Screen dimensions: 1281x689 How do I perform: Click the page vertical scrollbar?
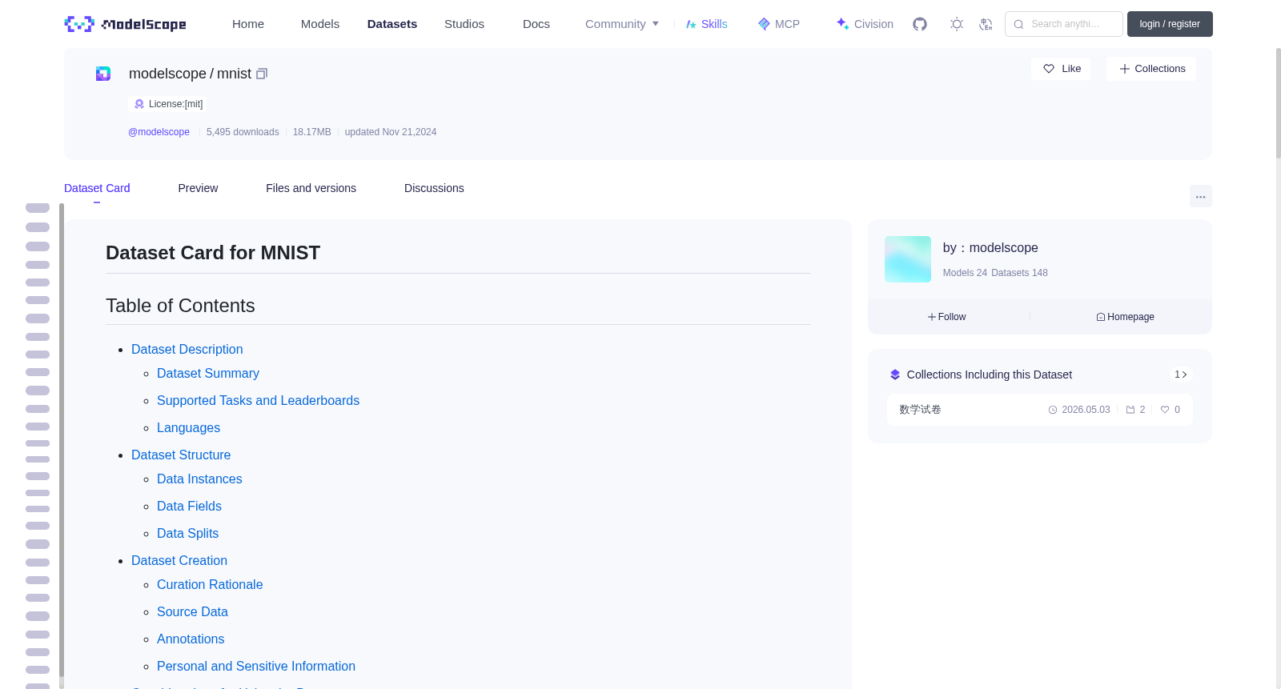tap(1278, 104)
